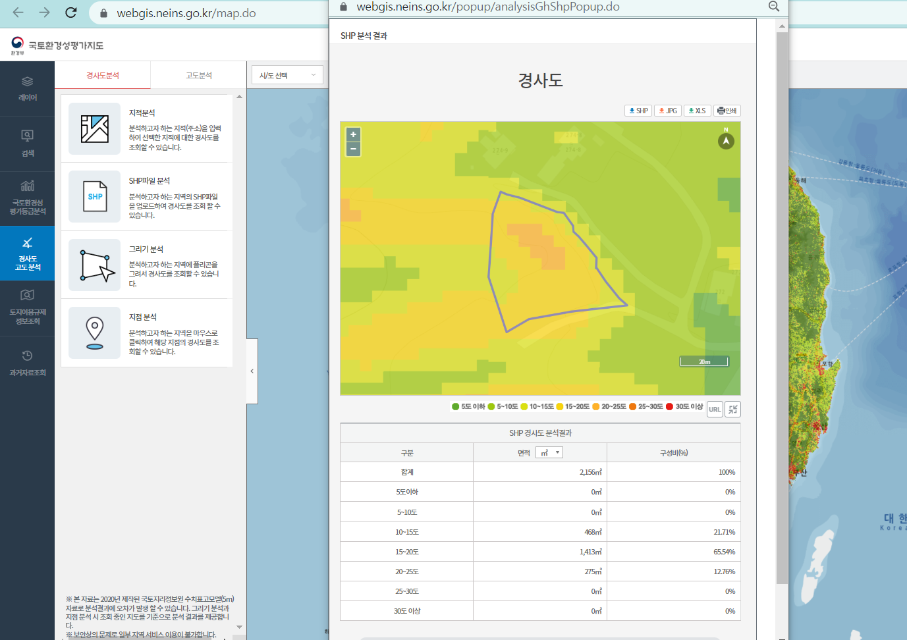
Task: Open 과거자료조회 history sidebar item
Action: coord(27,363)
